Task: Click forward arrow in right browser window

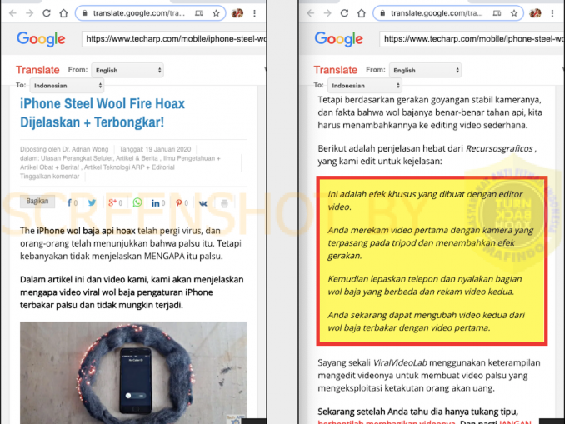Action: click(x=327, y=13)
